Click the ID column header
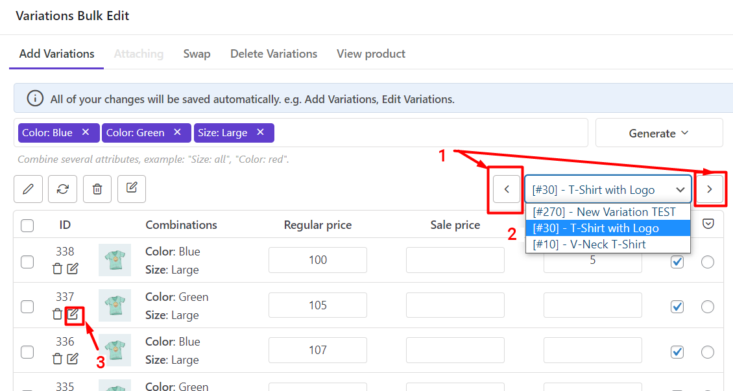 click(x=65, y=225)
